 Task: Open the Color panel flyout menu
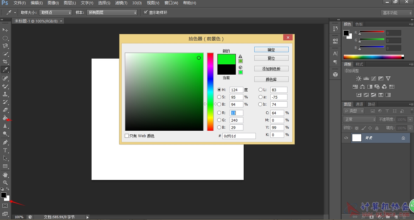pyautogui.click(x=411, y=24)
